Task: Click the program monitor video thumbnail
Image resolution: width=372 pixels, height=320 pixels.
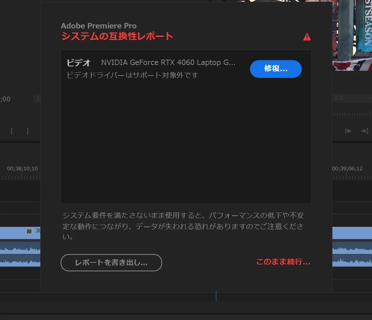Action: (352, 35)
